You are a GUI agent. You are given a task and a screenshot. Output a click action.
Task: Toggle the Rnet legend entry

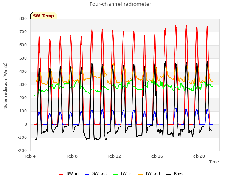tap(175, 173)
